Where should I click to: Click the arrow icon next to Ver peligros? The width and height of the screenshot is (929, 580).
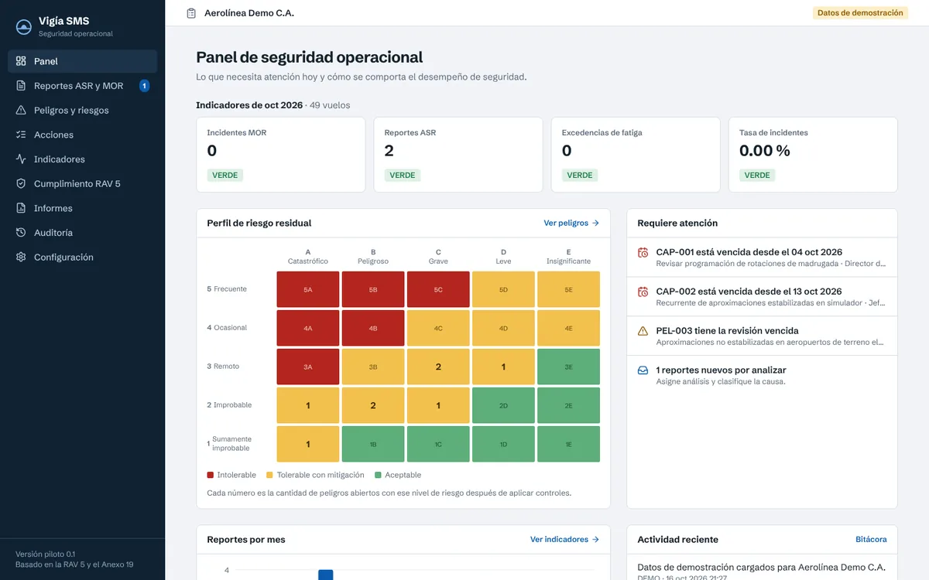coord(595,223)
